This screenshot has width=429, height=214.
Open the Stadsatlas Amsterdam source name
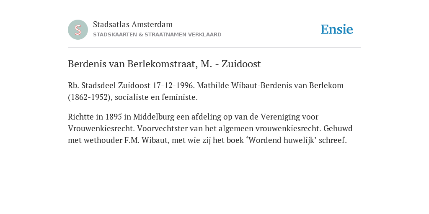[133, 24]
